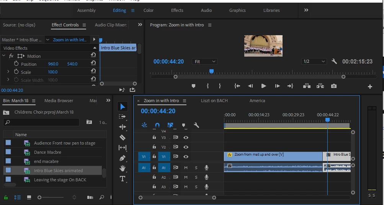This screenshot has width=384, height=205.
Task: Click the Lift button
Action: pyautogui.click(x=307, y=86)
